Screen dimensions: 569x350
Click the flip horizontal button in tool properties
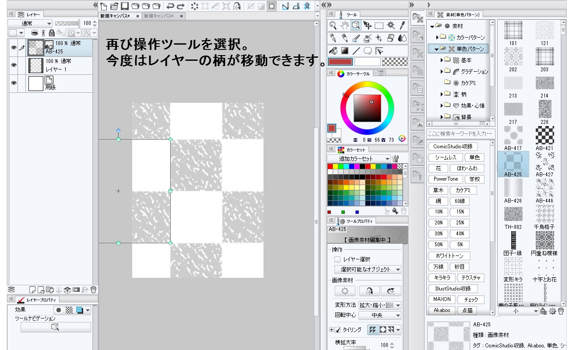point(369,291)
